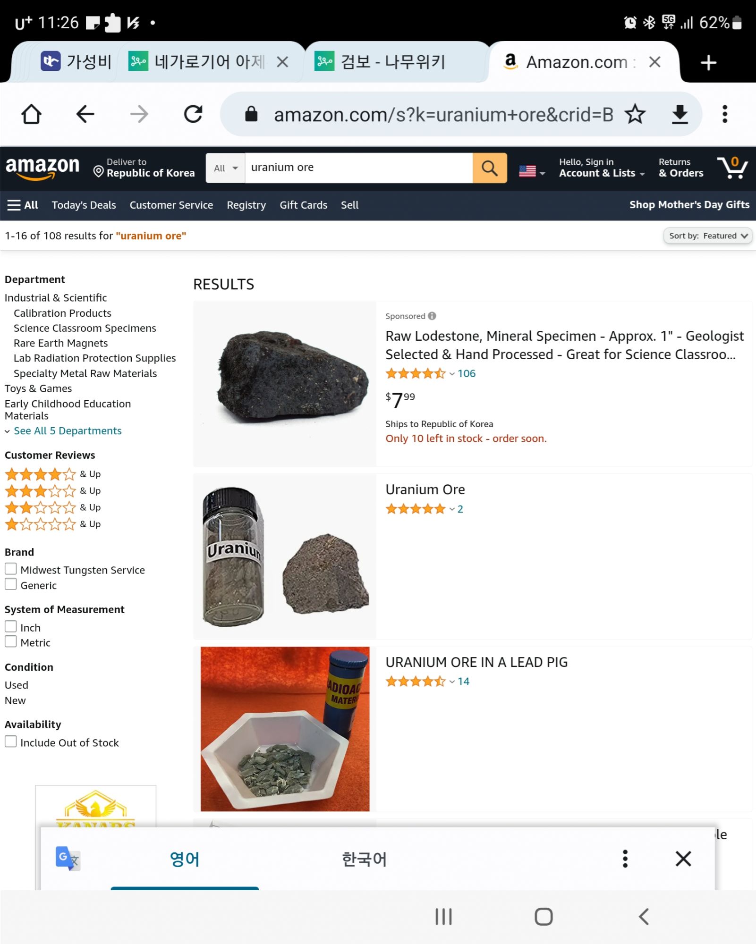Image resolution: width=756 pixels, height=944 pixels.
Task: Enable the Metric measurement checkbox
Action: pos(11,641)
